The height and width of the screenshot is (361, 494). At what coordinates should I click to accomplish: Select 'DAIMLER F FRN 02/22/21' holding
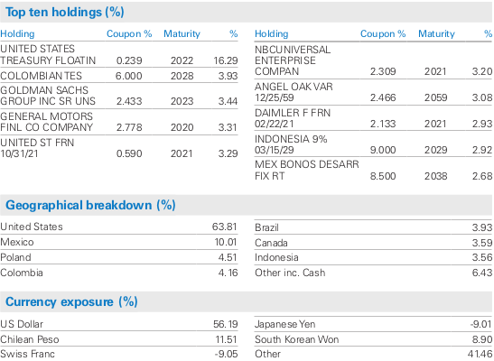293,118
